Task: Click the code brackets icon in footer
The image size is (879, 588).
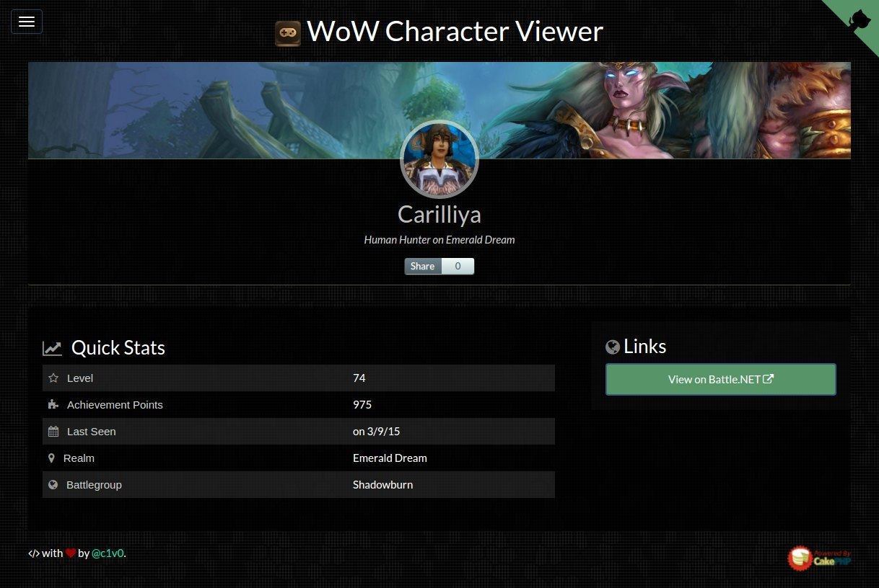Action: click(x=34, y=553)
